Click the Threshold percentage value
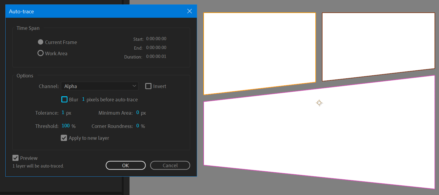Viewport: 439px width, 195px height. click(66, 126)
